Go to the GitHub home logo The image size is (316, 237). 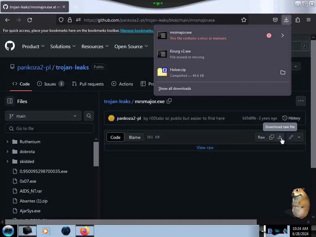10,46
